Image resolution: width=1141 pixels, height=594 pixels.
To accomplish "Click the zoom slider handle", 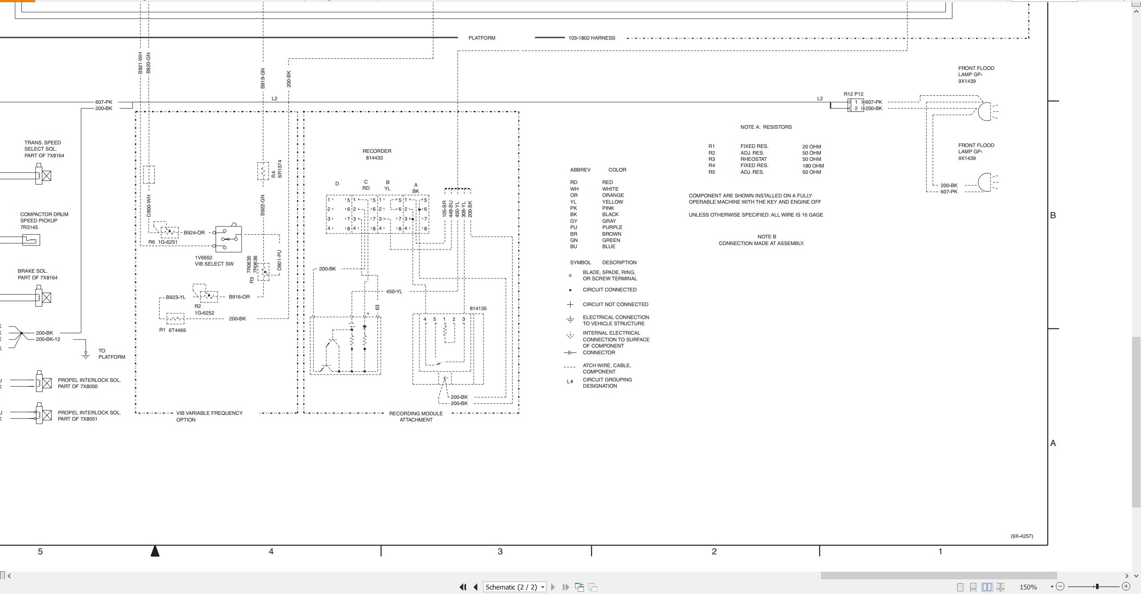I will coord(1097,586).
